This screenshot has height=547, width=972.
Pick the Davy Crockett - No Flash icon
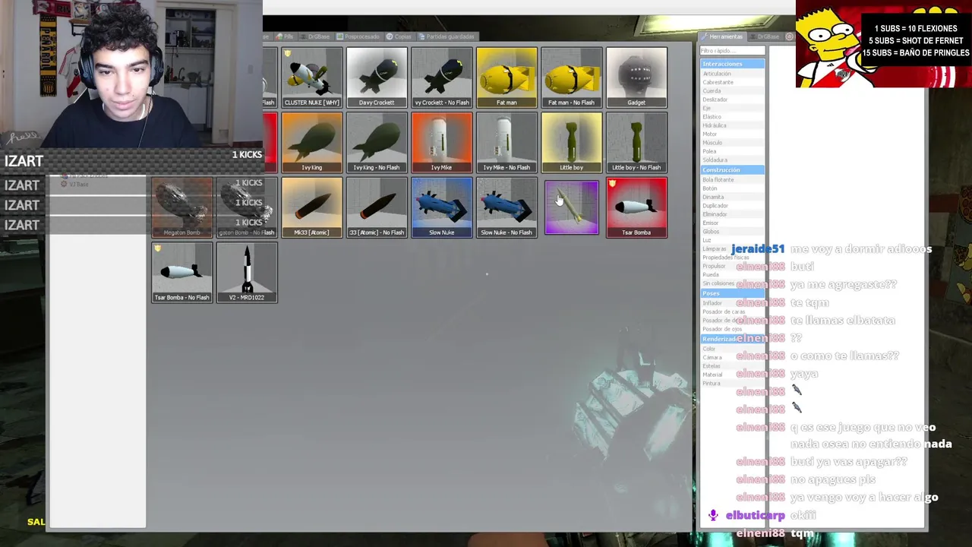coord(442,77)
